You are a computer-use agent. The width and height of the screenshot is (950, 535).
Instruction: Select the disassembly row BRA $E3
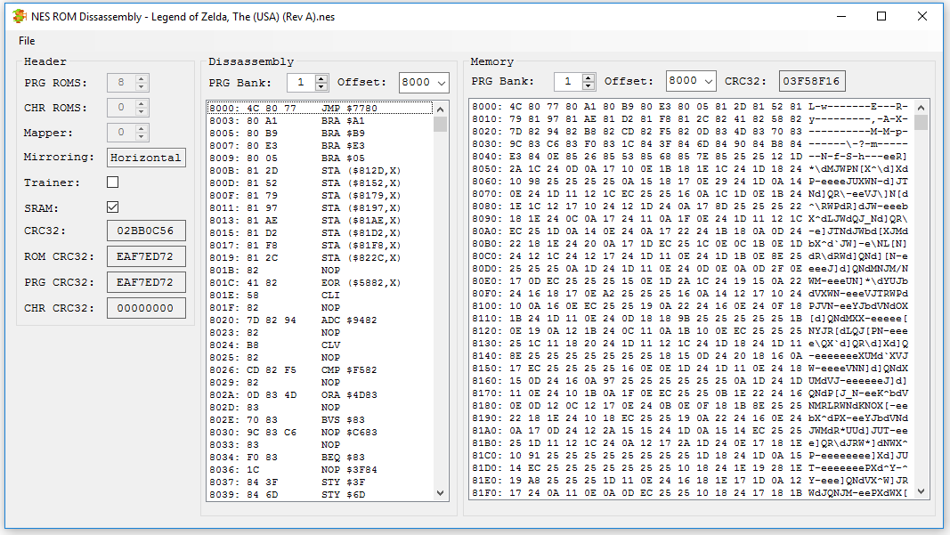[x=320, y=145]
